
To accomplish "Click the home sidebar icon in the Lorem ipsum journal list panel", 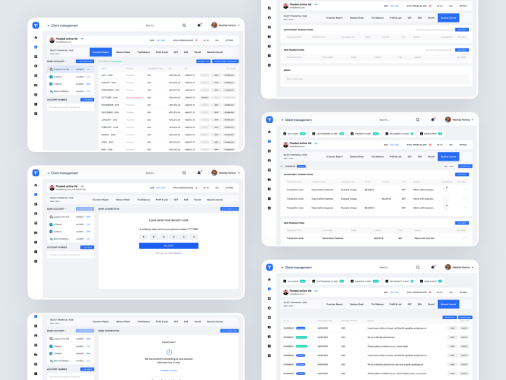I will click(270, 279).
